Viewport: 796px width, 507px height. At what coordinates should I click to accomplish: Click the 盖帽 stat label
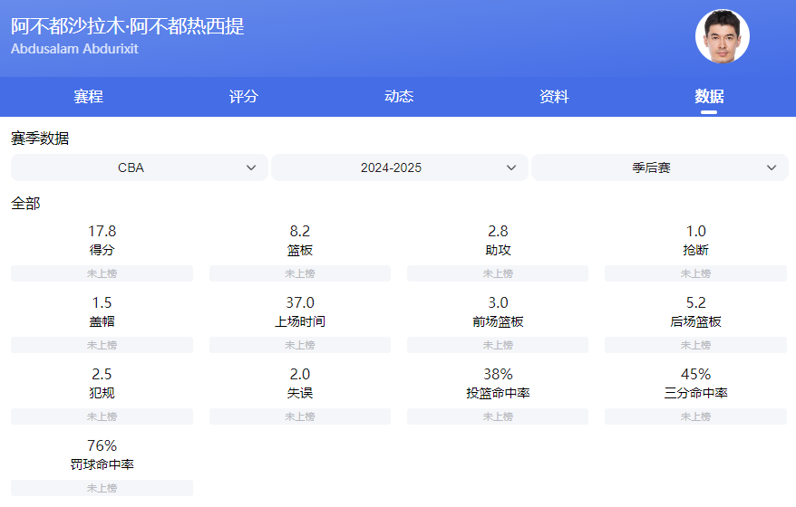coord(102,321)
